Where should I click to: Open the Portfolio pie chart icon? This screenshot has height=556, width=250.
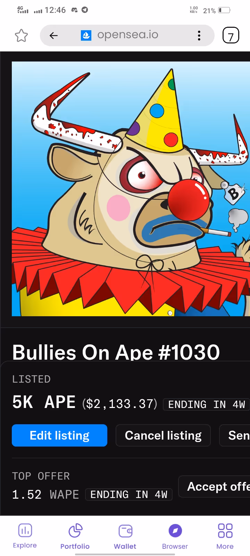tap(75, 531)
